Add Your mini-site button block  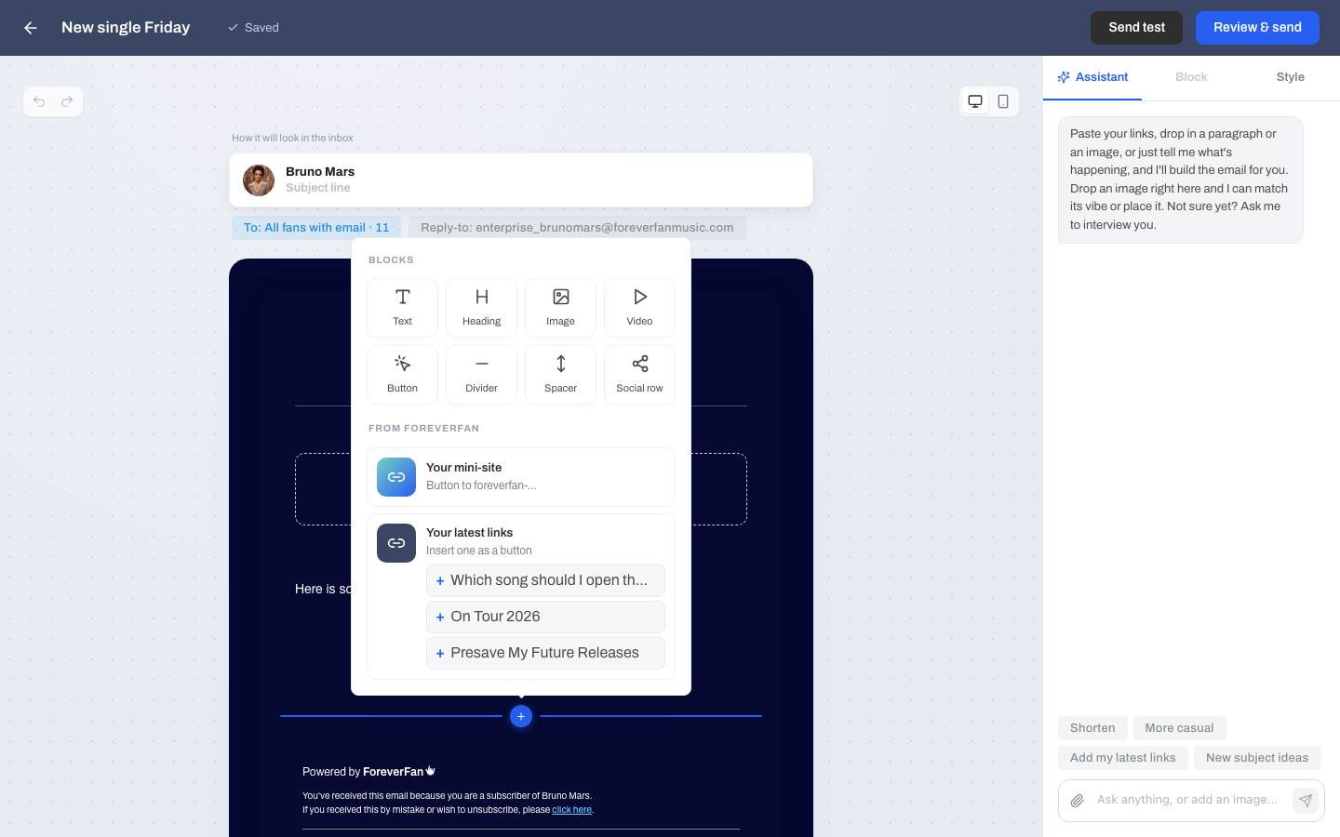[521, 477]
